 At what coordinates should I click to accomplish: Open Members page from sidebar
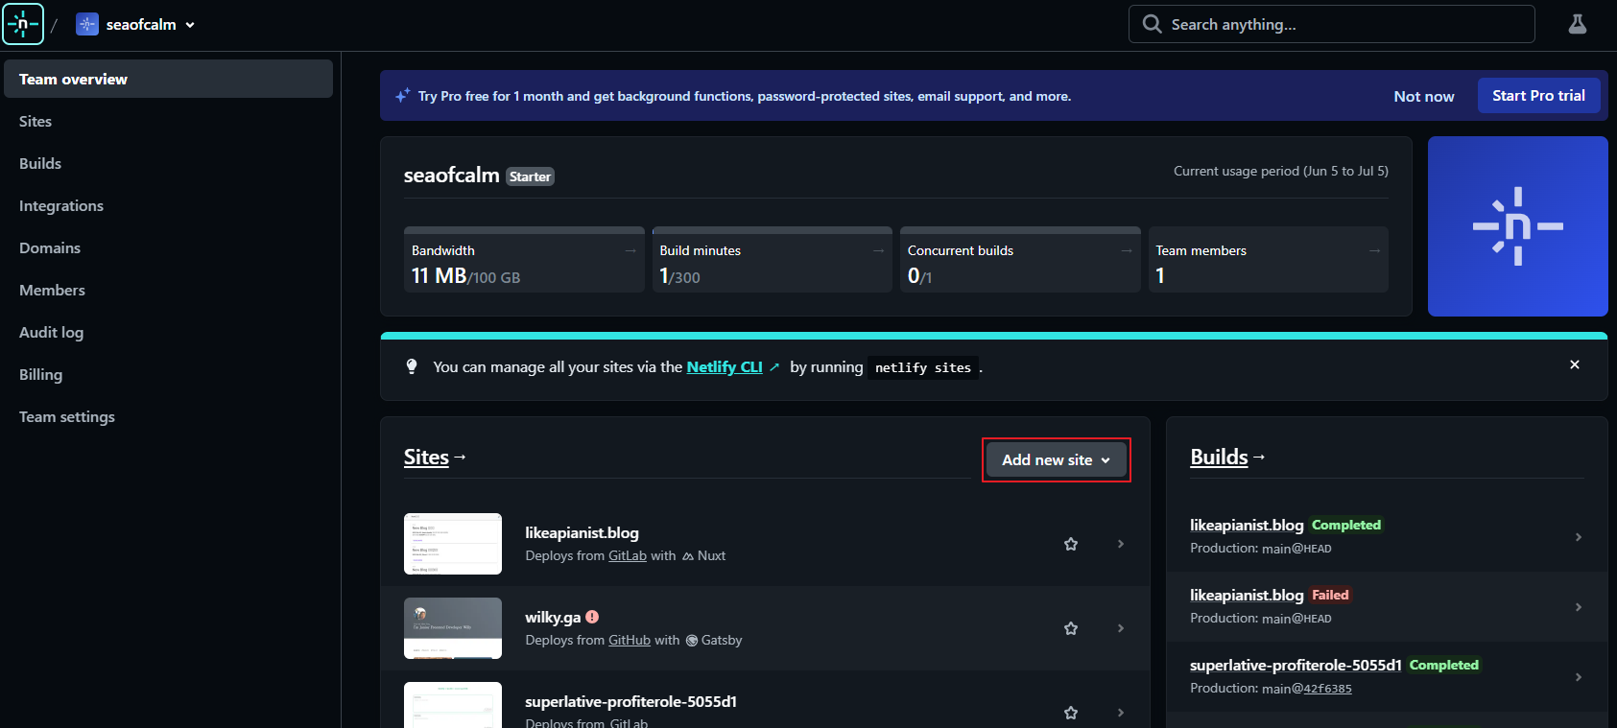pyautogui.click(x=52, y=290)
